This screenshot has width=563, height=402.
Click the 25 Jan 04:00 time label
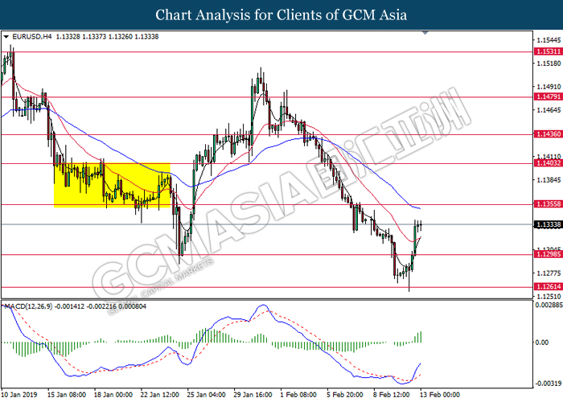tap(207, 395)
